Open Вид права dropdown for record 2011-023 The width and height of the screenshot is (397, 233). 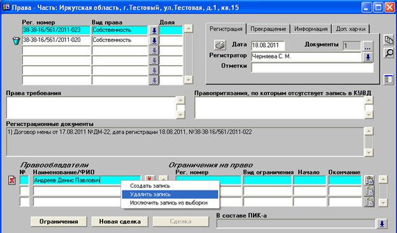point(154,31)
